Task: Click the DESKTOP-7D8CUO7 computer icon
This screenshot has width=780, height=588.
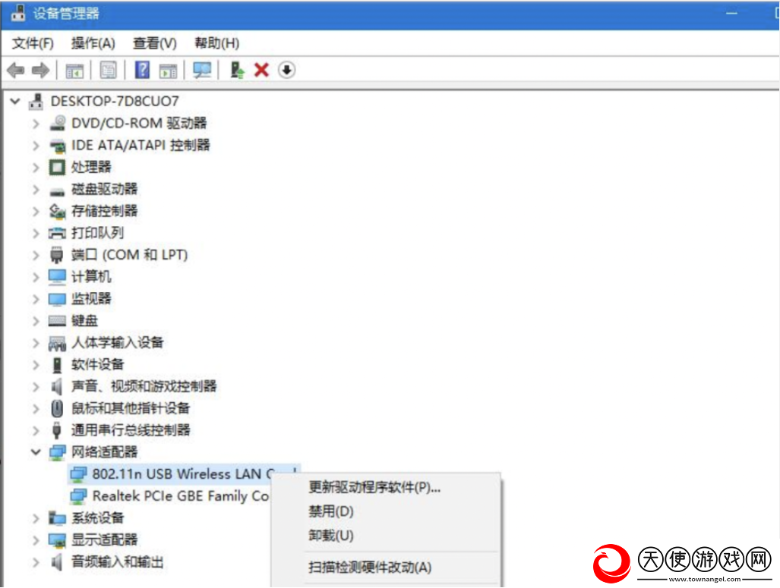Action: tap(36, 102)
